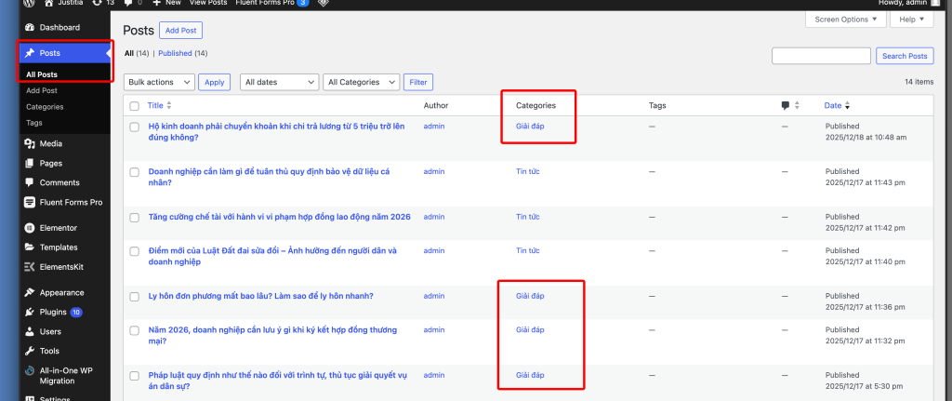
Task: Open the ElementsKit icon in sidebar
Action: tap(30, 267)
